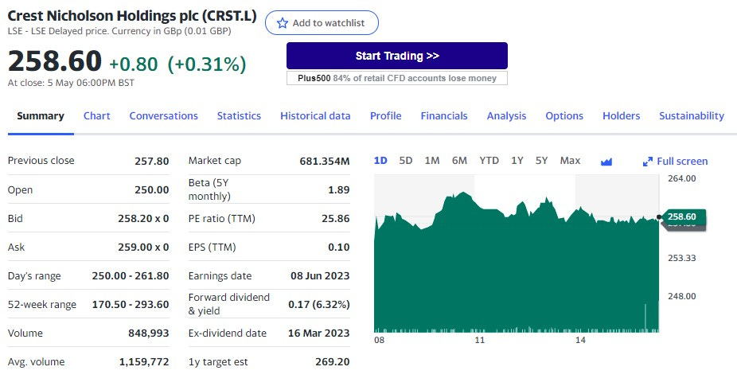737x390 pixels.
Task: Click the 14 time axis label
Action: [x=580, y=340]
